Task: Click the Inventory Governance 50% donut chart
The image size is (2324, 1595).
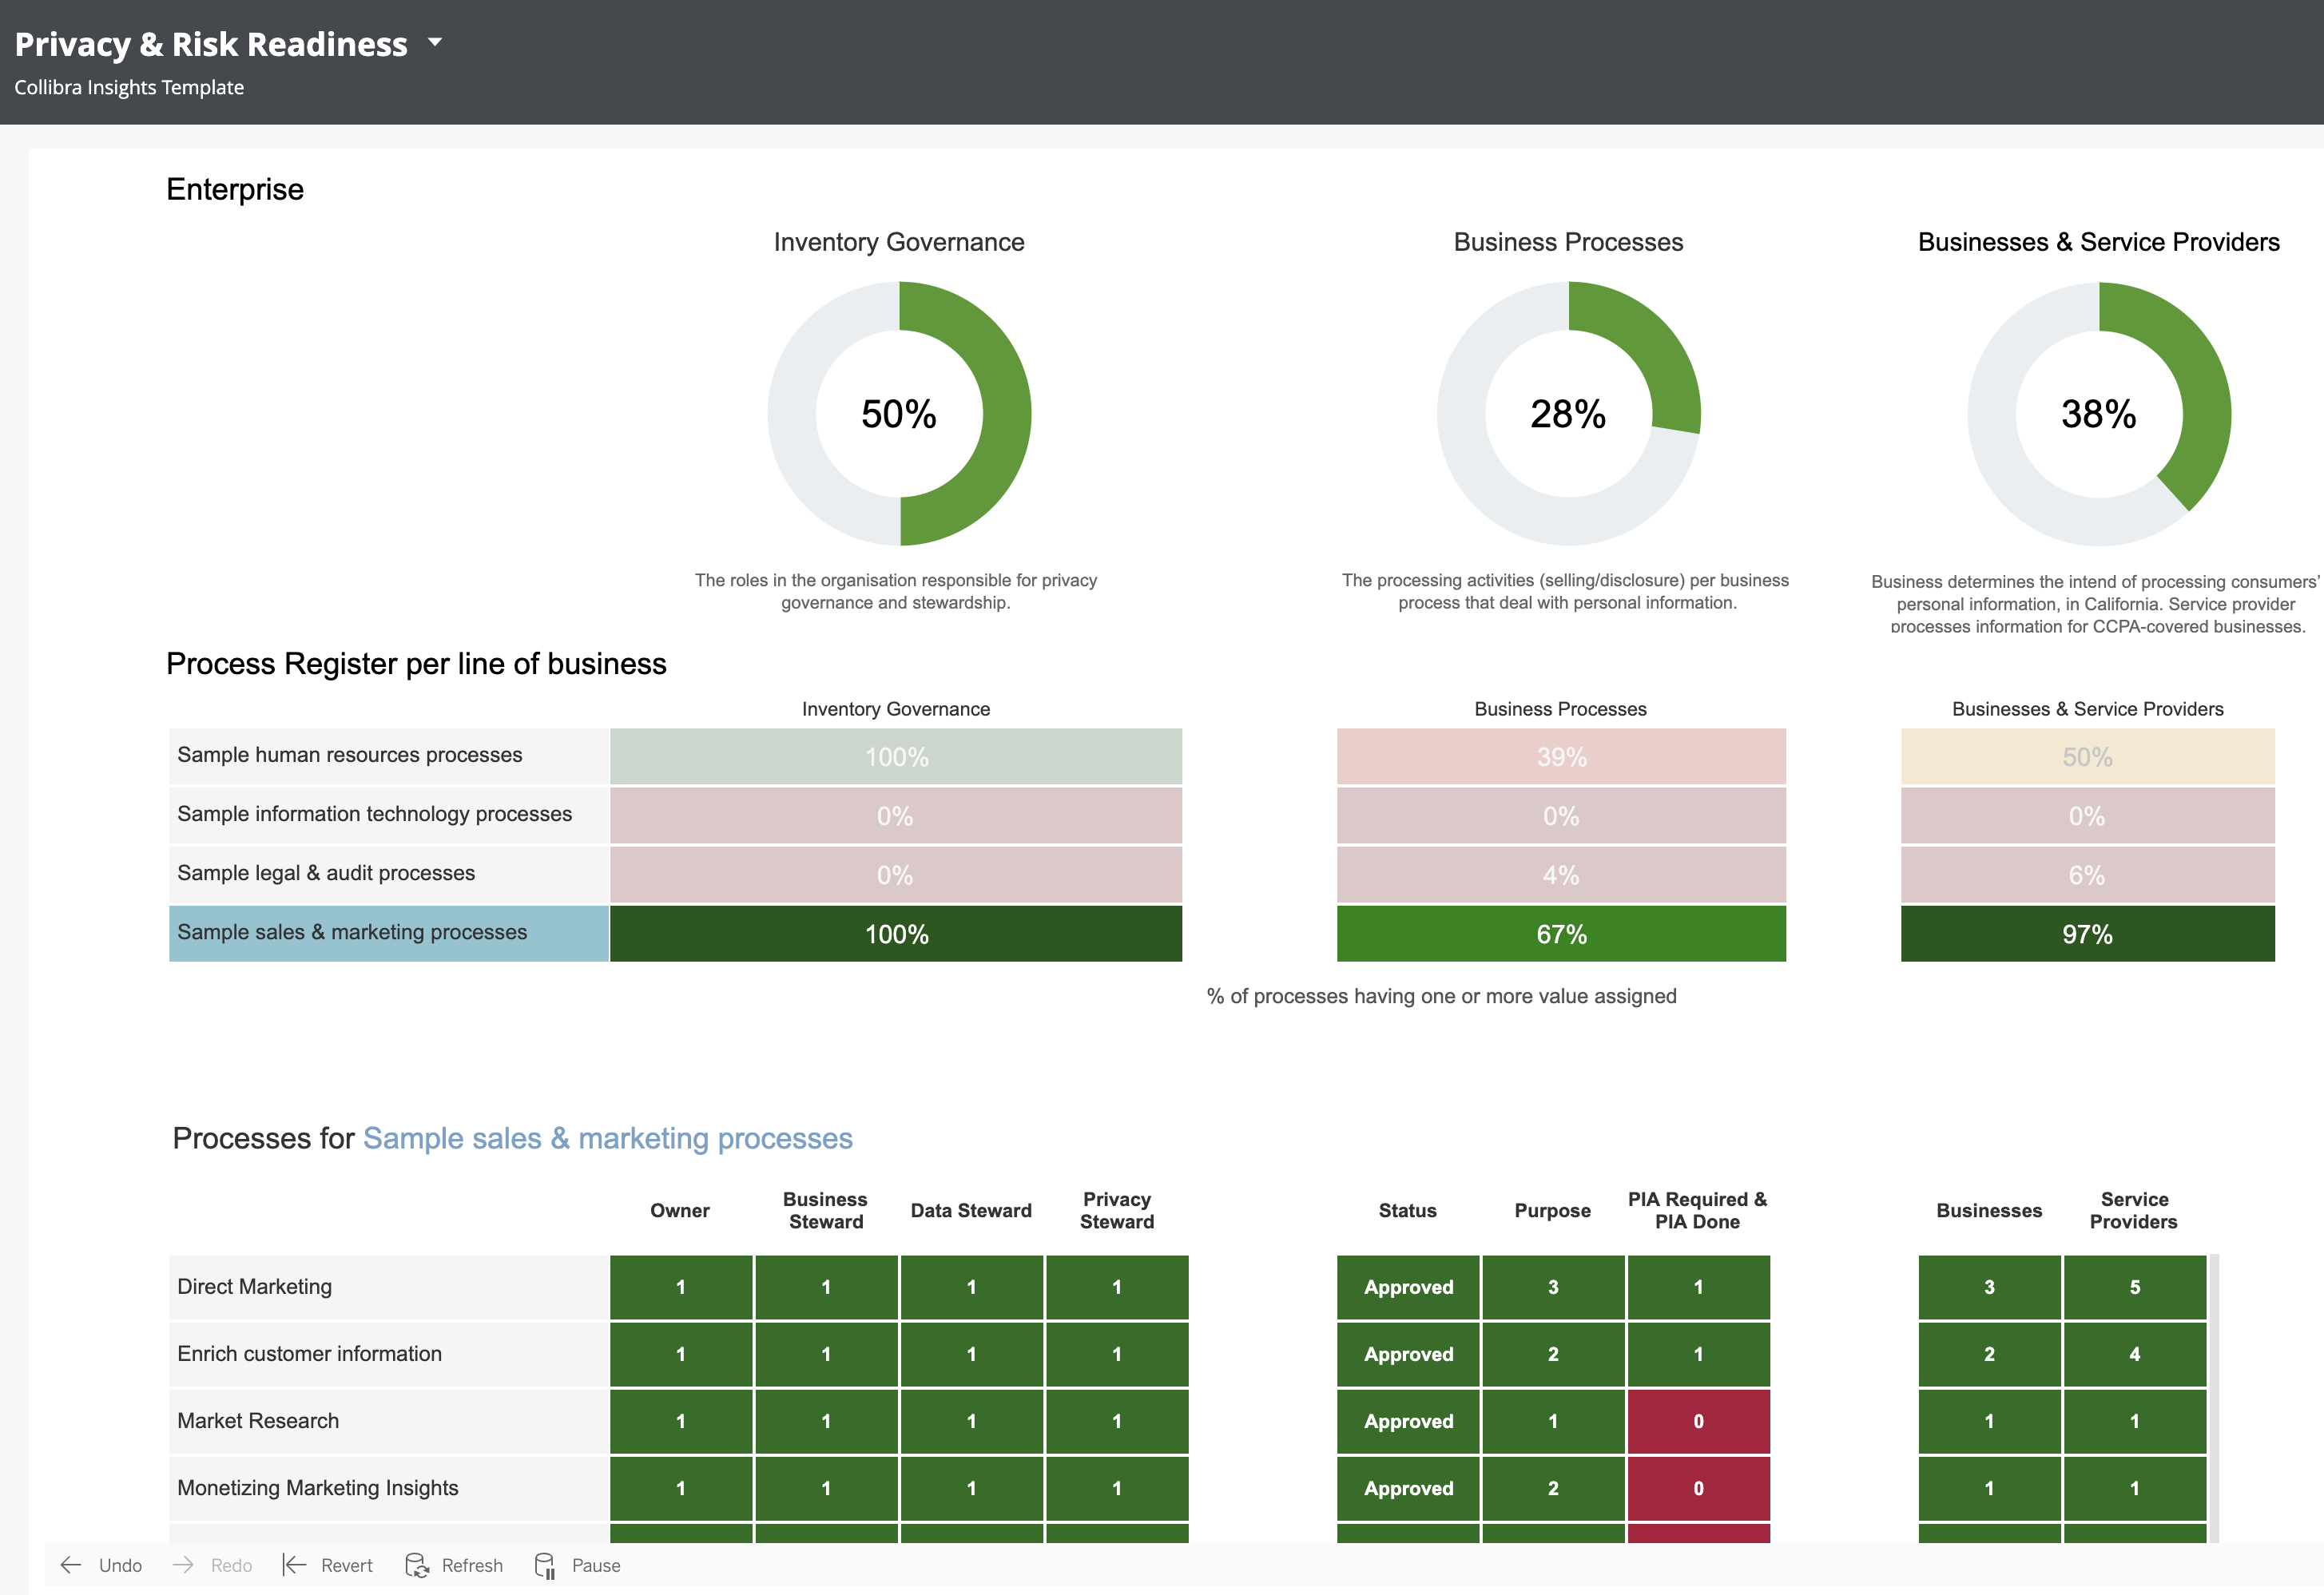Action: (899, 414)
